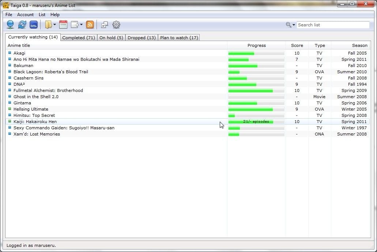Viewport: 377px width, 252px height.
Task: Click the globe log-in icon in toolbar
Action: 10,25
